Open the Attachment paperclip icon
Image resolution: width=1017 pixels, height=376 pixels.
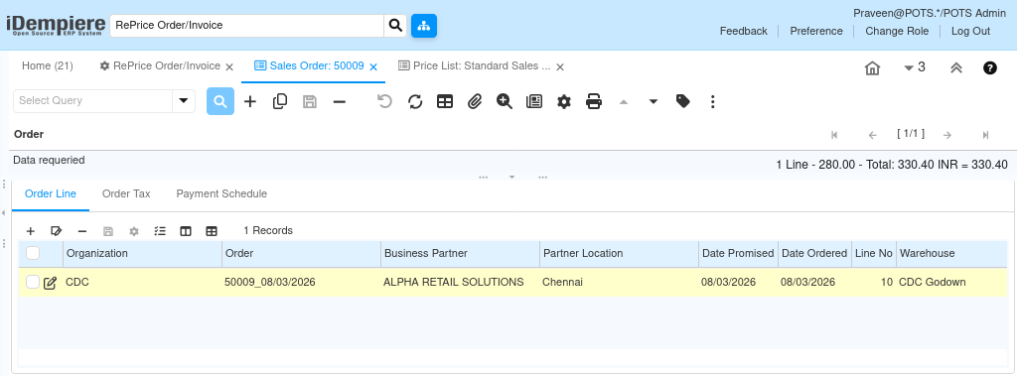[475, 101]
